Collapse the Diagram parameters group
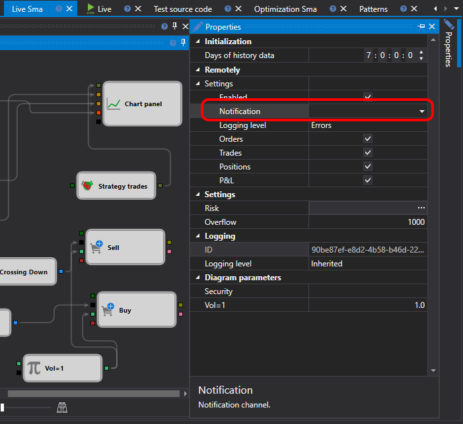Viewport: 463px width, 424px height. (x=197, y=278)
